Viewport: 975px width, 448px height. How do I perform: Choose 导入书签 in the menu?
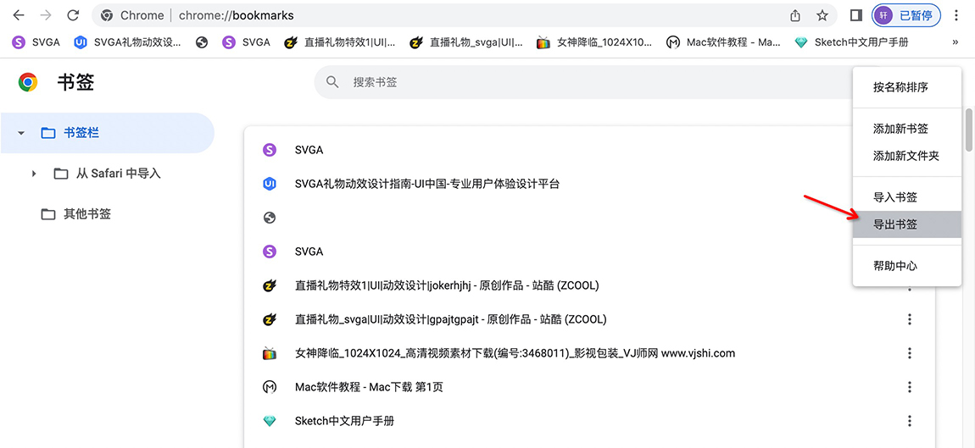point(895,197)
